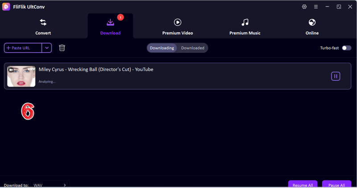Open the WAV output format dropdown
Viewport: 357px width, 188px height.
pyautogui.click(x=50, y=185)
